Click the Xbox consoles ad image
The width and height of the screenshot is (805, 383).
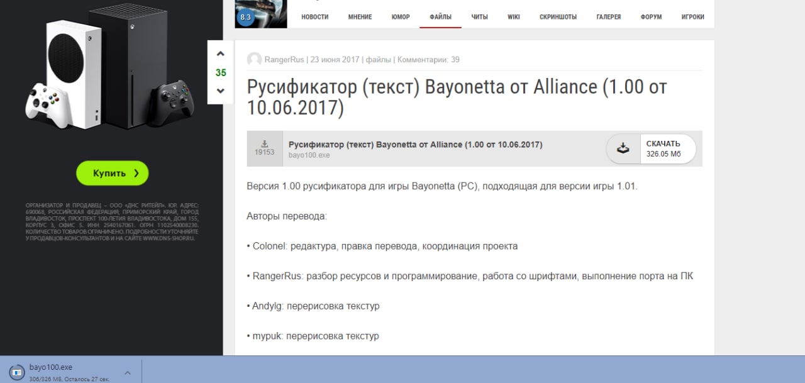111,66
